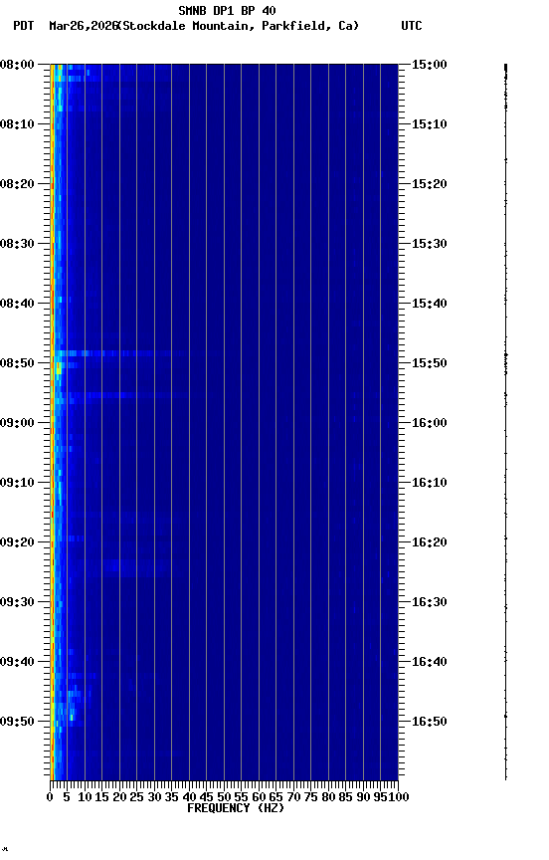Viewport: 549px width, 860px height.
Task: Click the 15:50 UTC time label
Action: click(x=430, y=363)
